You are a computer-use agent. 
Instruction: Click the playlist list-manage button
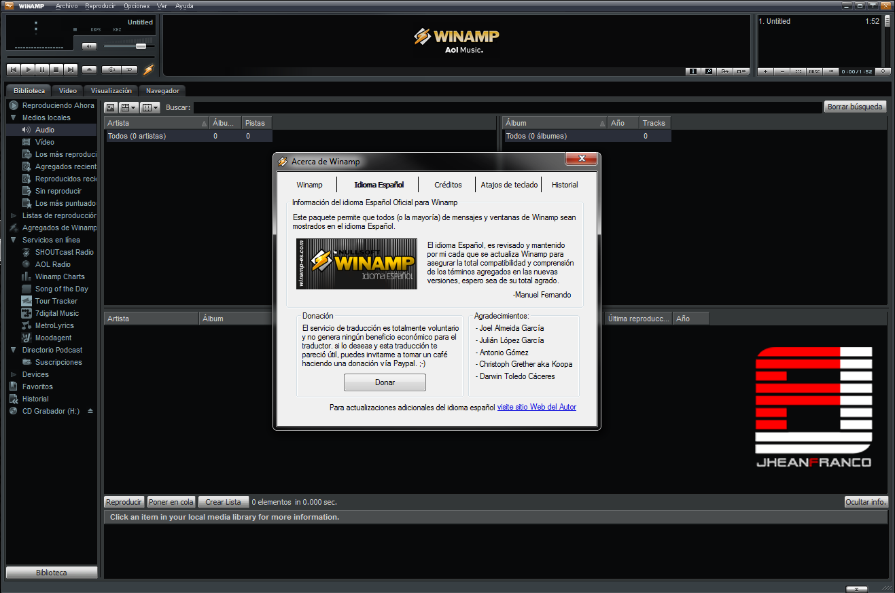pyautogui.click(x=830, y=71)
